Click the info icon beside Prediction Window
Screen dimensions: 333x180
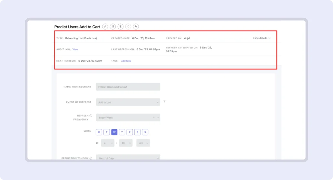pyautogui.click(x=91, y=159)
